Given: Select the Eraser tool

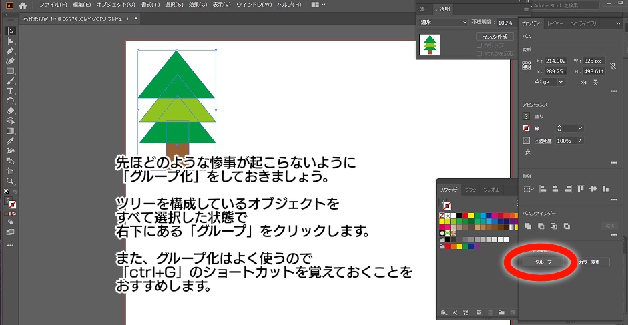Looking at the screenshot, I should [x=11, y=111].
